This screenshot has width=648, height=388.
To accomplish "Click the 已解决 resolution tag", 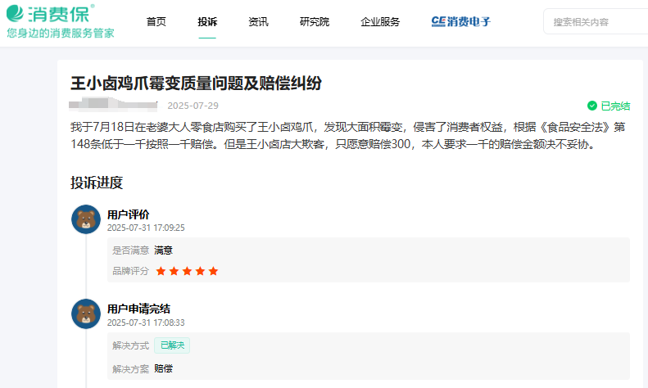I will [172, 345].
